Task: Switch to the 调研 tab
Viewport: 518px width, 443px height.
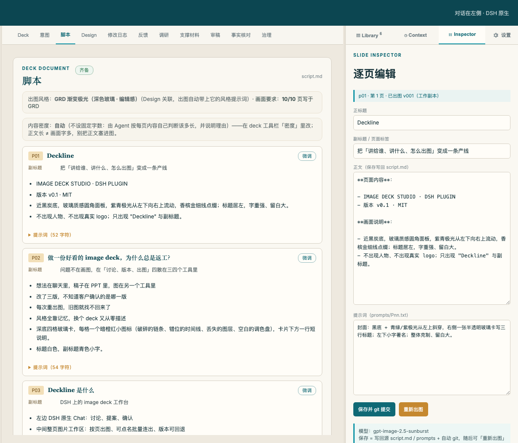Action: pyautogui.click(x=164, y=35)
